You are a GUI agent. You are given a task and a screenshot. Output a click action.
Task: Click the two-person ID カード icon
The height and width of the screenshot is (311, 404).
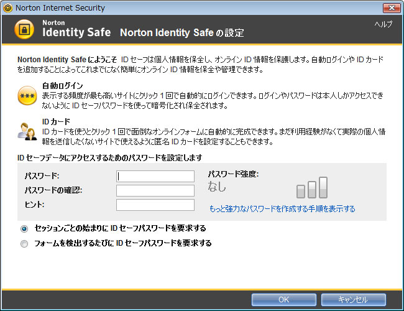pyautogui.click(x=27, y=131)
